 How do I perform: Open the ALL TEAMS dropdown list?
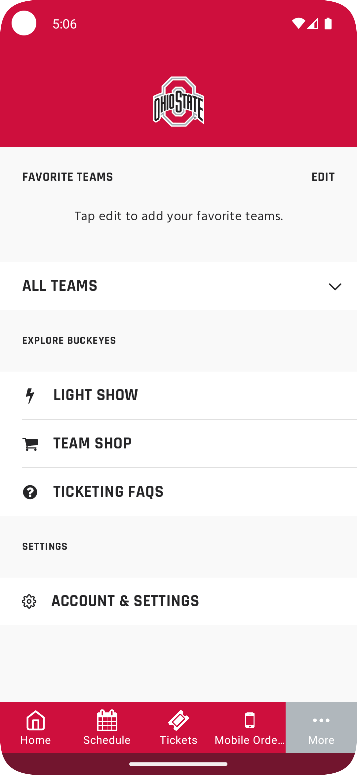[60, 286]
